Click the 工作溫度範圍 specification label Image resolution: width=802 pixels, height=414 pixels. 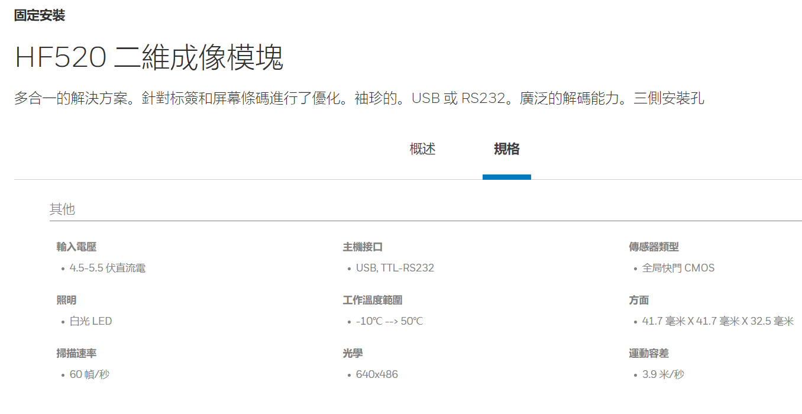[x=373, y=300]
